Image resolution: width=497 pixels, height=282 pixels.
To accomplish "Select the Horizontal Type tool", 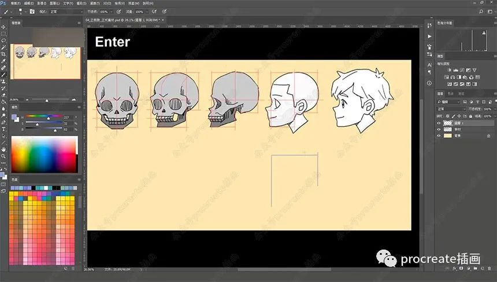I will point(3,129).
